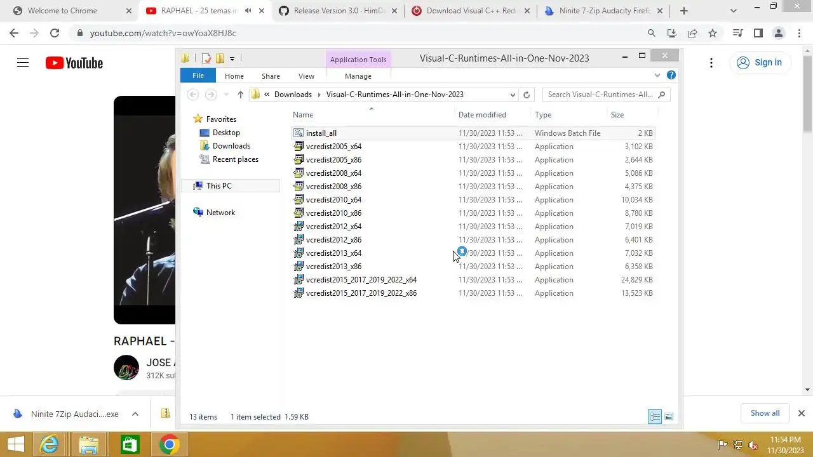Switch to the View ribbon tab
The height and width of the screenshot is (457, 813).
[x=306, y=76]
